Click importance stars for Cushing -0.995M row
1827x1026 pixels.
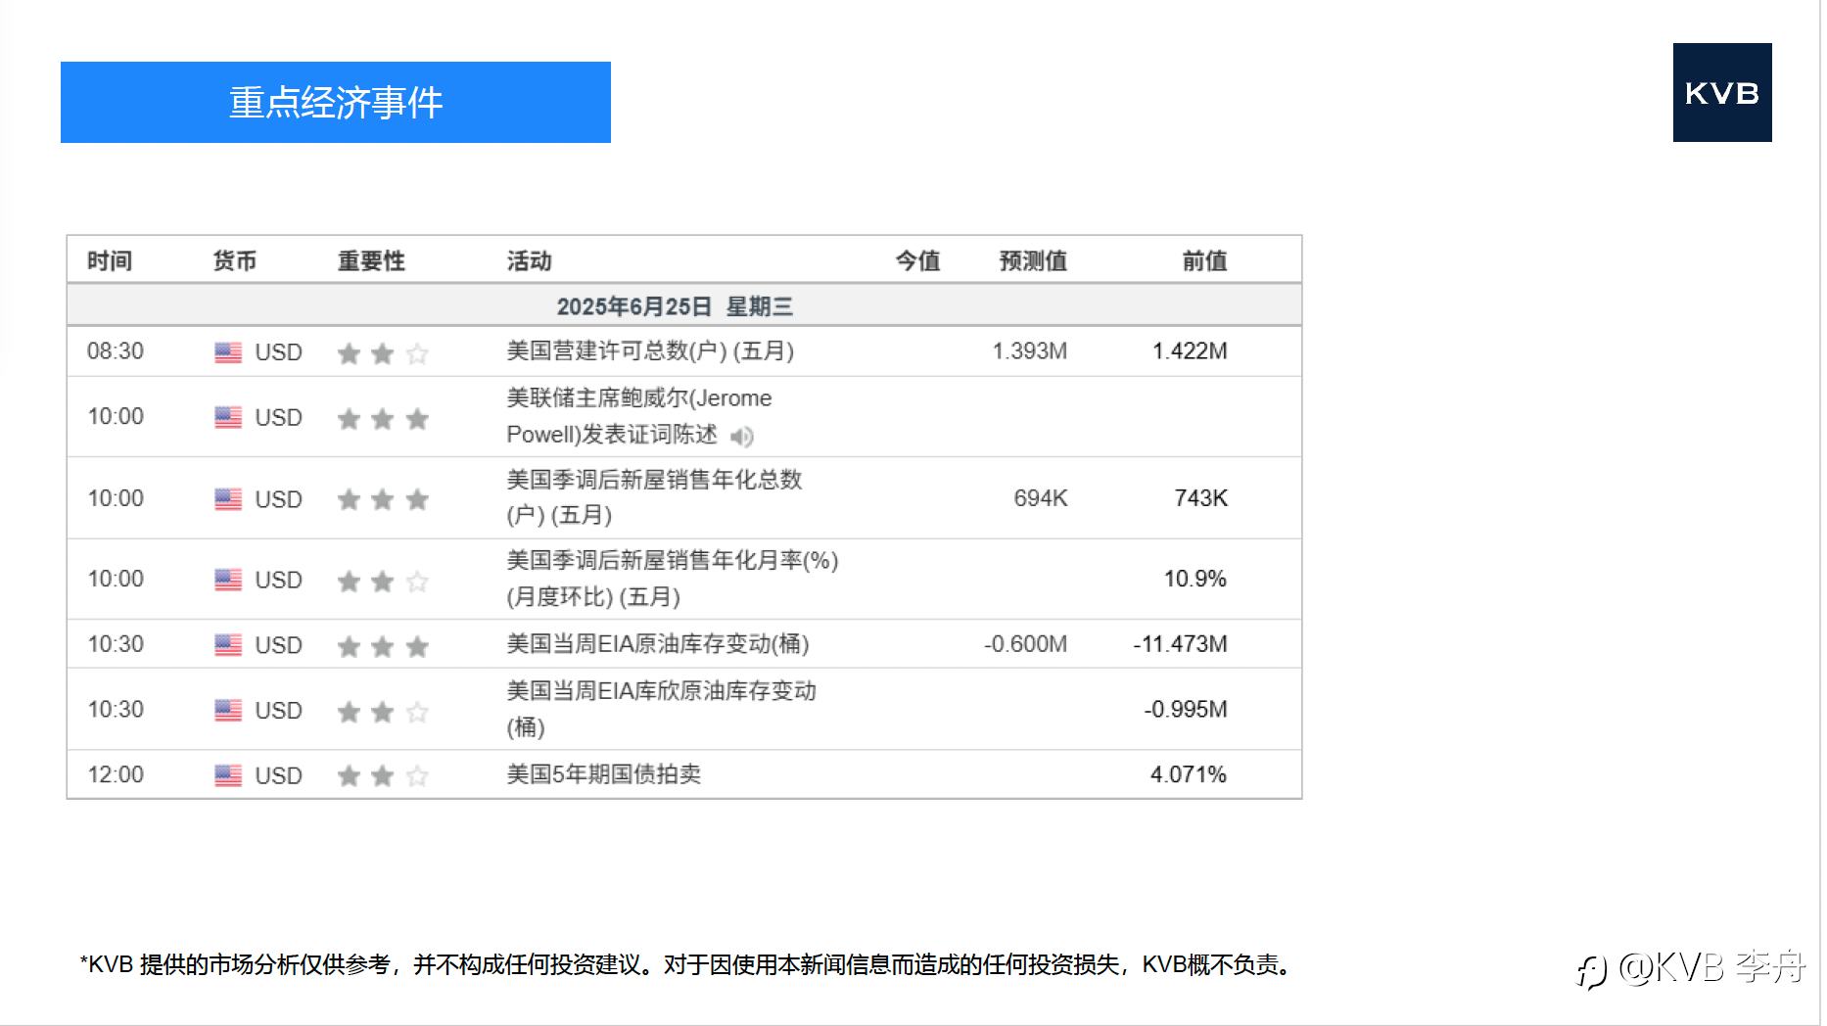click(383, 712)
